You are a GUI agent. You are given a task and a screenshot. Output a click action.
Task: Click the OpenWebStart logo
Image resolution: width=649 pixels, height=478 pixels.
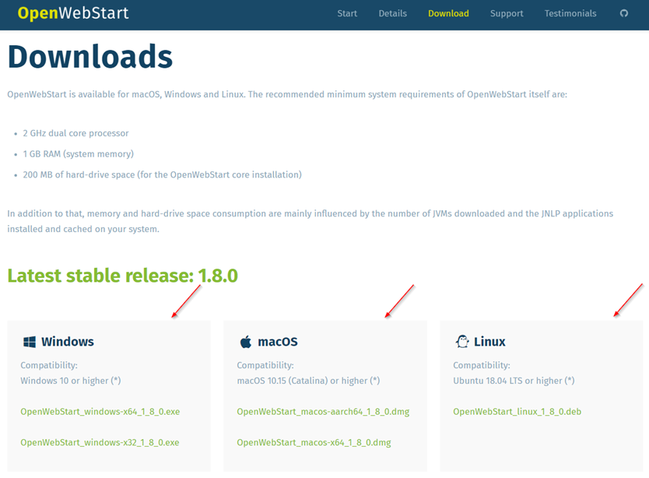click(73, 13)
